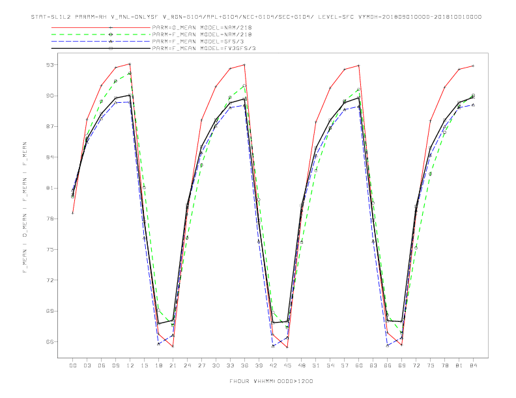Click the x-axis tick label 51
This screenshot has width=516, height=398.
[x=316, y=365]
